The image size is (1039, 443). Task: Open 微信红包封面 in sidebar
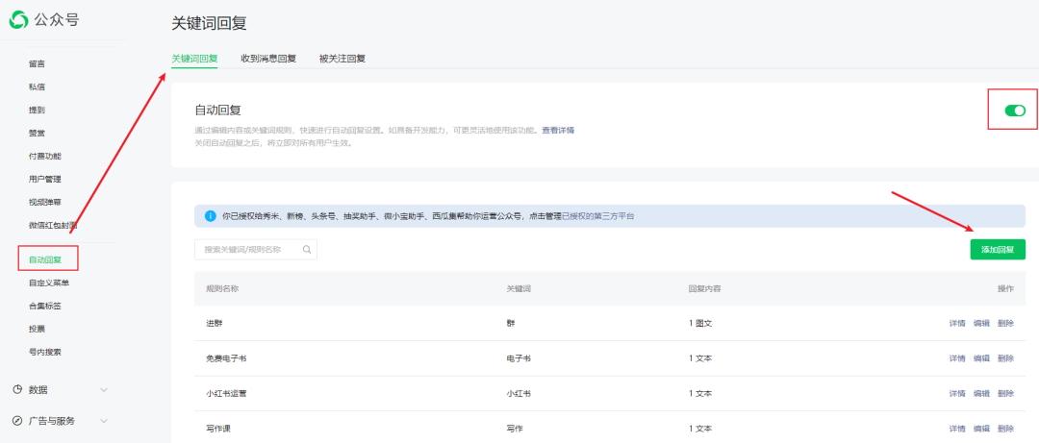point(53,225)
